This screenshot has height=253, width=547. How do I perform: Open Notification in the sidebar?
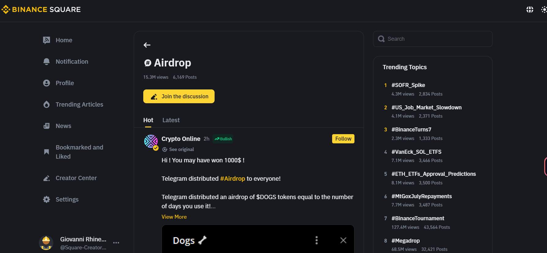coord(72,62)
